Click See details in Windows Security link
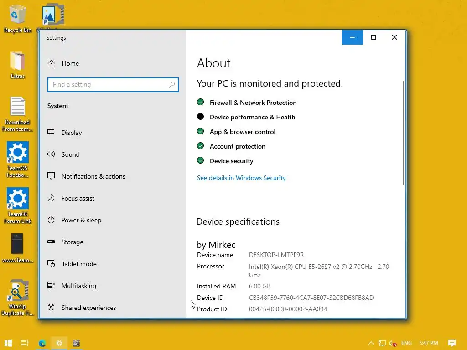The image size is (467, 350). [241, 178]
